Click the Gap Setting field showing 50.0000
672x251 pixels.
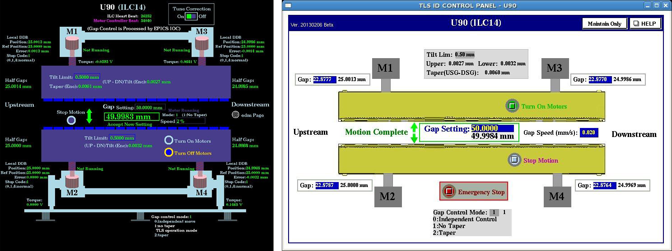click(x=492, y=128)
